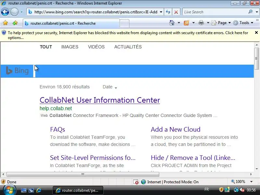
Task: Open the Windows Start orb
Action: coord(10,190)
